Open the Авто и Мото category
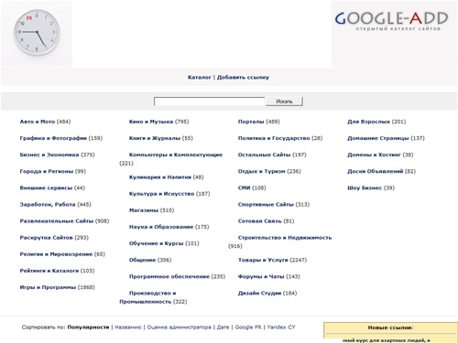Viewport: 458px width, 343px height. (38, 122)
